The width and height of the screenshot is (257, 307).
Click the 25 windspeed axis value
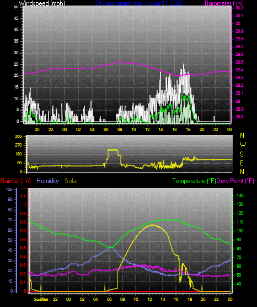tap(16, 64)
